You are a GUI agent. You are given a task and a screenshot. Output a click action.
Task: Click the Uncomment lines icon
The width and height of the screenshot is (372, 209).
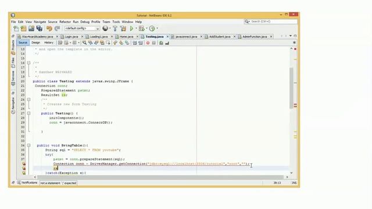pyautogui.click(x=167, y=43)
